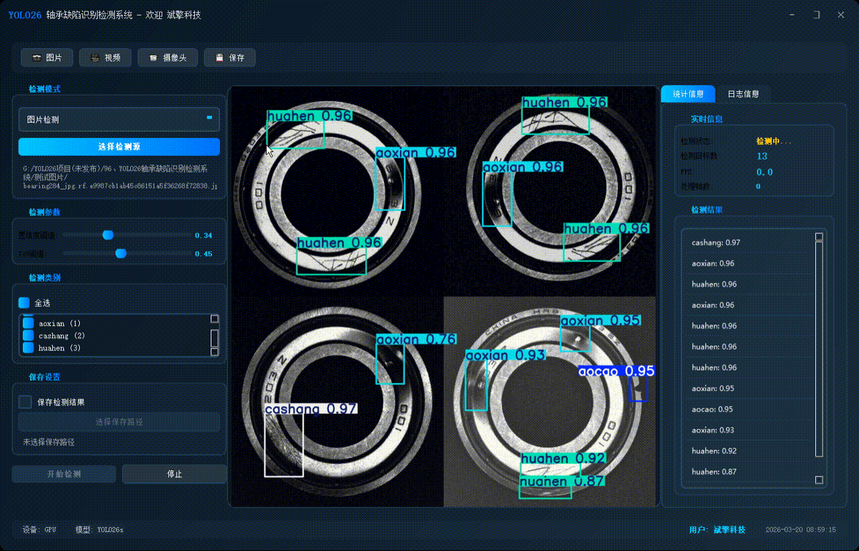The width and height of the screenshot is (859, 551).
Task: Open the 图片检测 detection mode dropdown
Action: click(119, 119)
